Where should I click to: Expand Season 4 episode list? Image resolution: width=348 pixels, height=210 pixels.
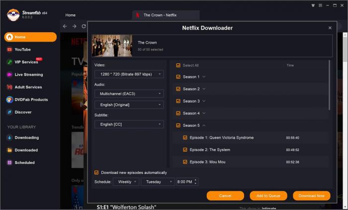coord(204,113)
